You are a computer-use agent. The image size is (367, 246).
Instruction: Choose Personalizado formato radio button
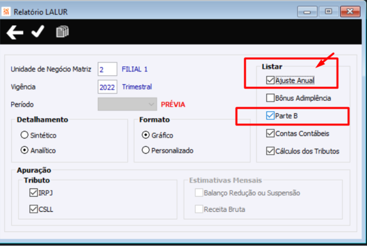[145, 150]
